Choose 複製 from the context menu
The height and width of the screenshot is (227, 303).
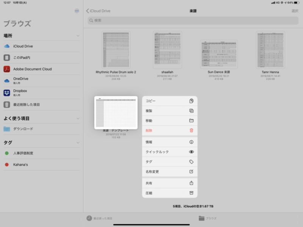(170, 111)
